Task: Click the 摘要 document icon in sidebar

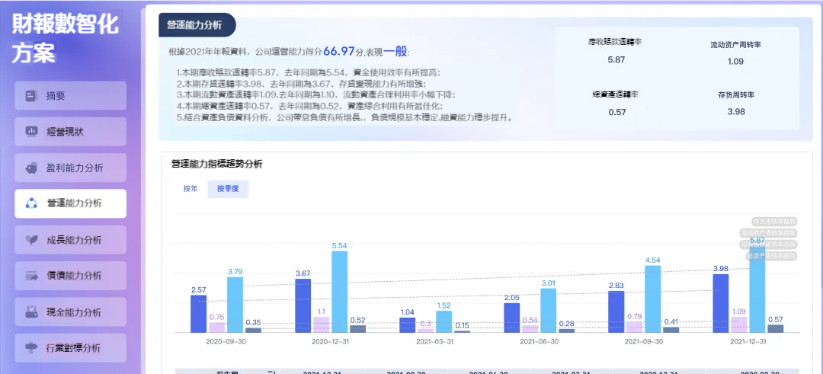Action: [x=31, y=96]
